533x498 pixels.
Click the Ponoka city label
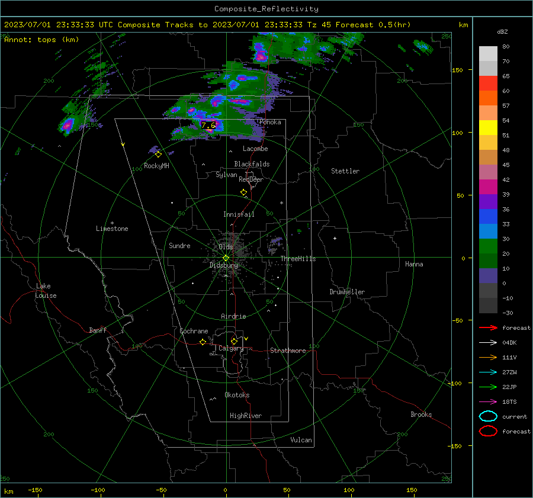(x=270, y=122)
